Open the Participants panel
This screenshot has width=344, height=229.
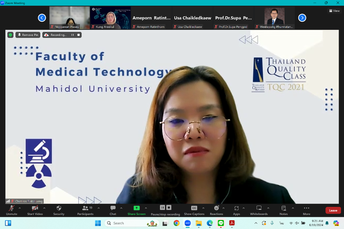pyautogui.click(x=85, y=210)
